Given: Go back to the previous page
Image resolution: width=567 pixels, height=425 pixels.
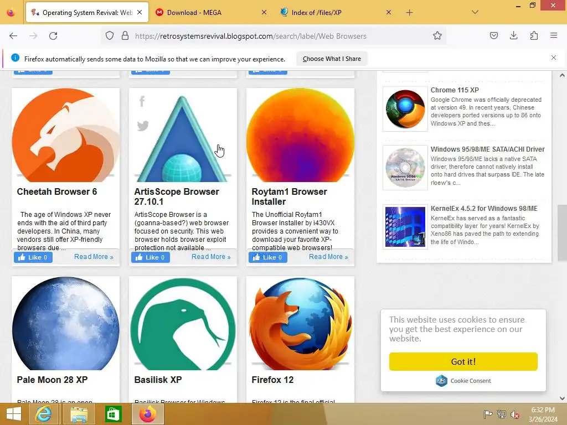Looking at the screenshot, I should tap(13, 36).
